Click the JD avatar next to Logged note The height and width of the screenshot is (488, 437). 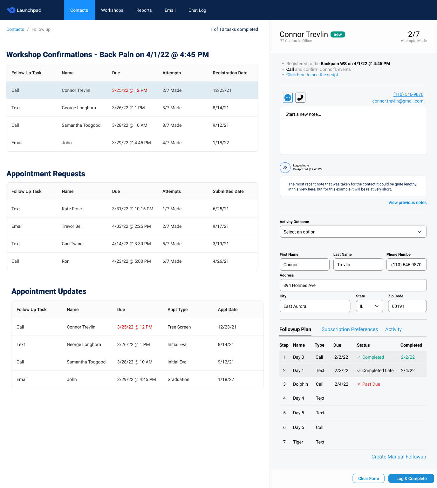285,167
